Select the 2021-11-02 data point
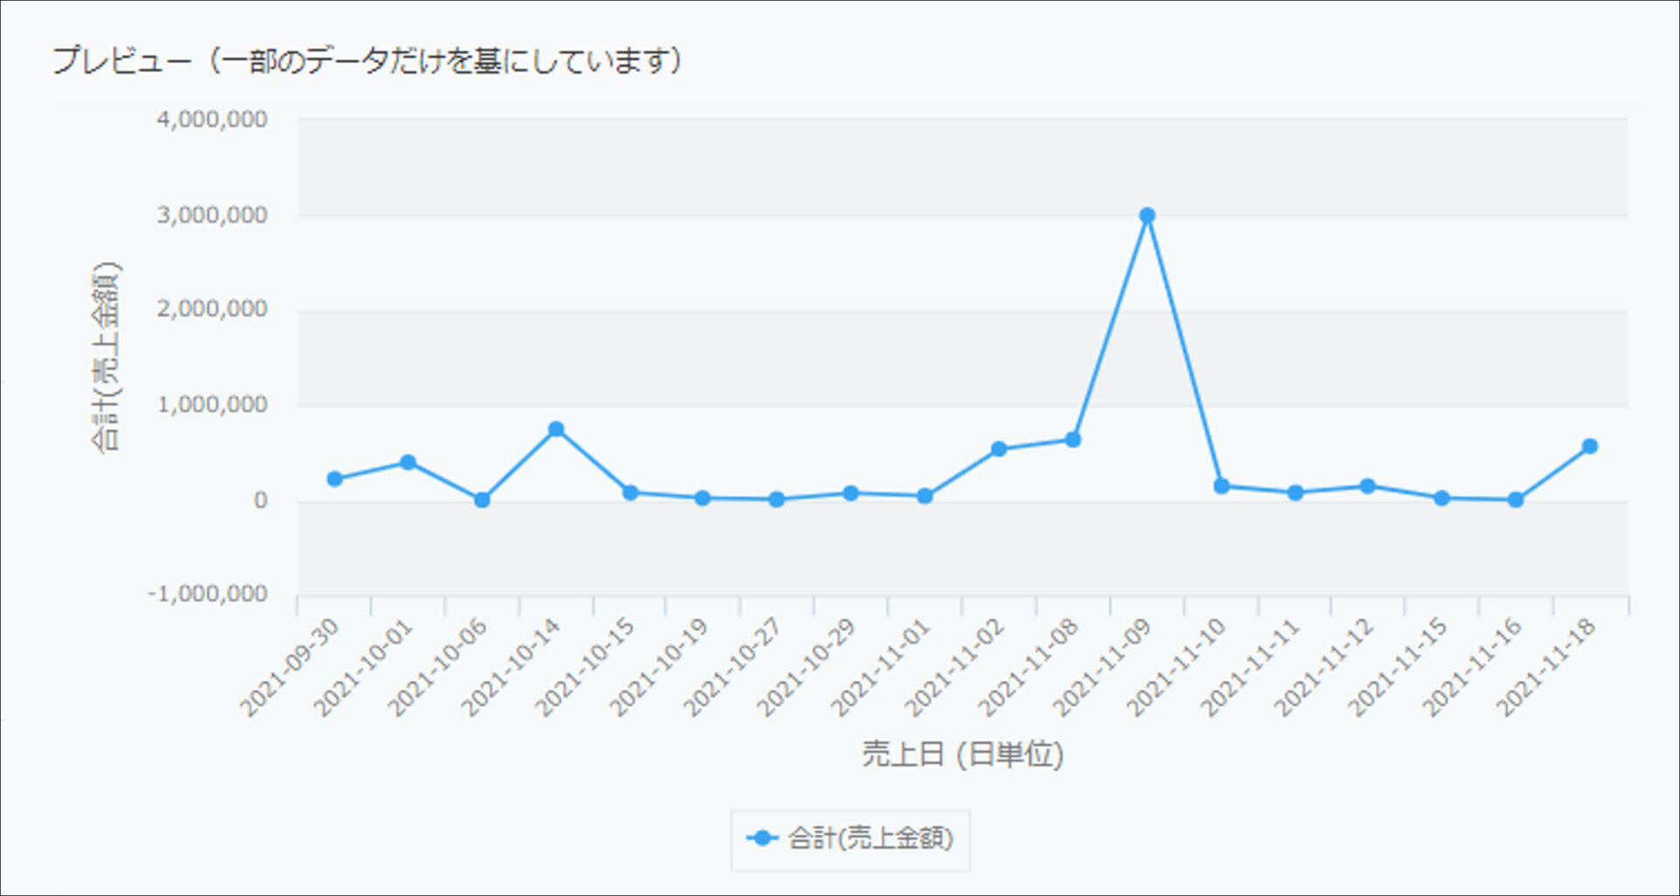Viewport: 1680px width, 896px height. point(998,449)
